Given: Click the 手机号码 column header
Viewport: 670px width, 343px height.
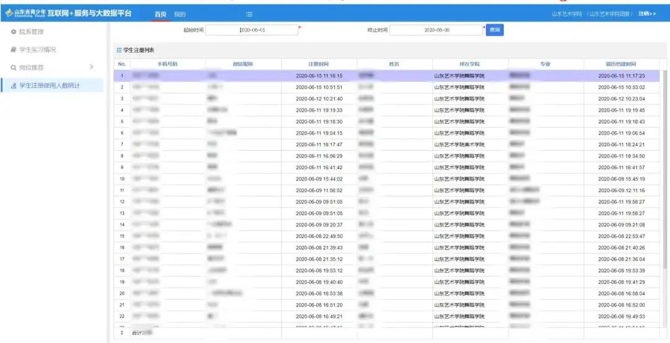Looking at the screenshot, I should 167,64.
